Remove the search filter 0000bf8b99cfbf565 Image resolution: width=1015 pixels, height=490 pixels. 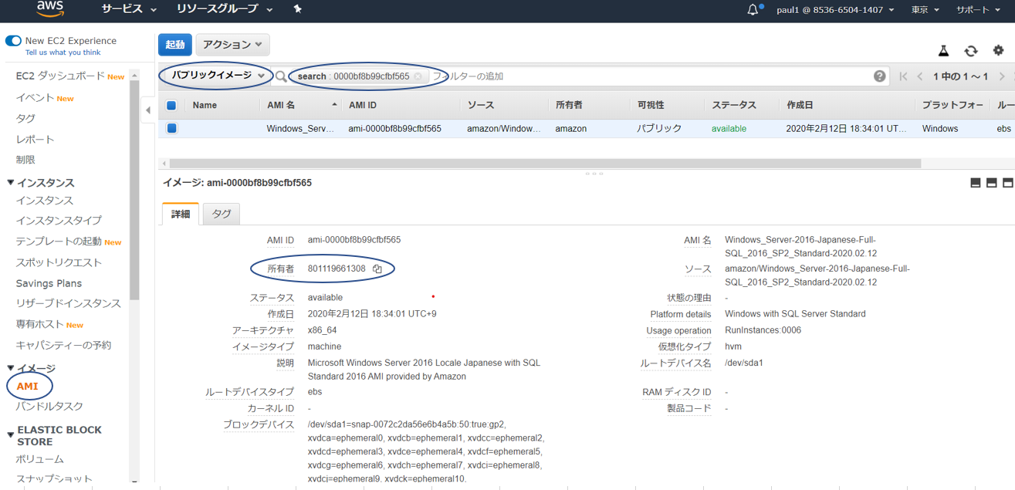click(x=418, y=76)
